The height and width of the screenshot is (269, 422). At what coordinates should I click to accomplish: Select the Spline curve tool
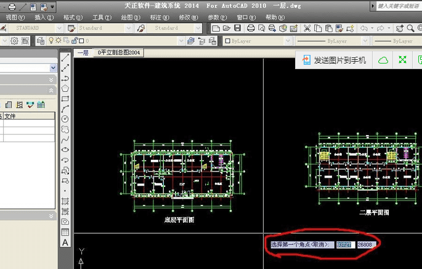click(65, 139)
